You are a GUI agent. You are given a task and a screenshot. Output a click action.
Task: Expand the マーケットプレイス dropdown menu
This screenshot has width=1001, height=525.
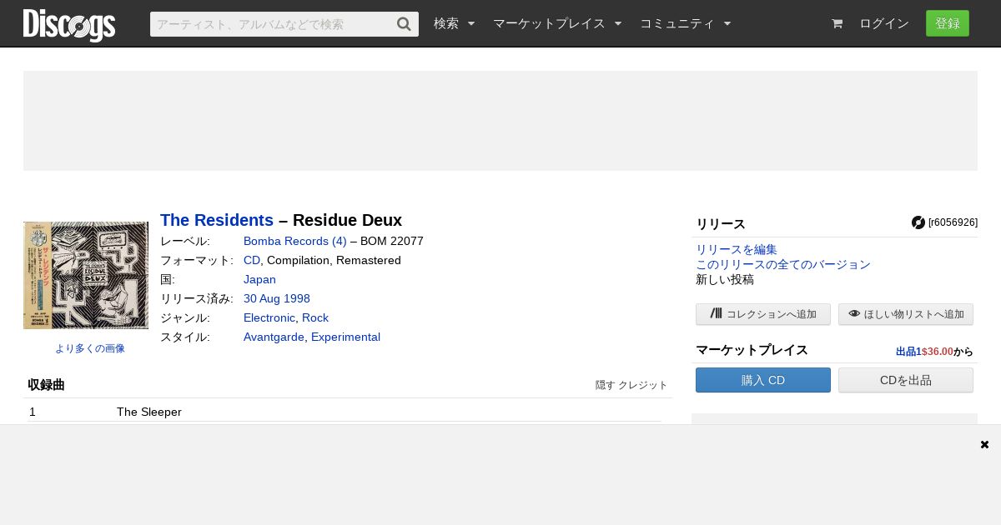pyautogui.click(x=557, y=23)
